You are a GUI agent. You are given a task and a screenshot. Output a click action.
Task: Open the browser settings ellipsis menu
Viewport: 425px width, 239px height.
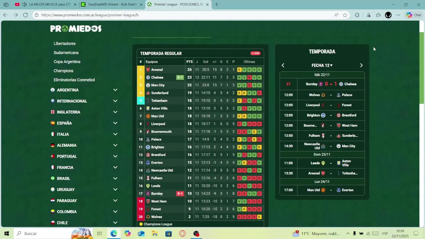(x=398, y=15)
